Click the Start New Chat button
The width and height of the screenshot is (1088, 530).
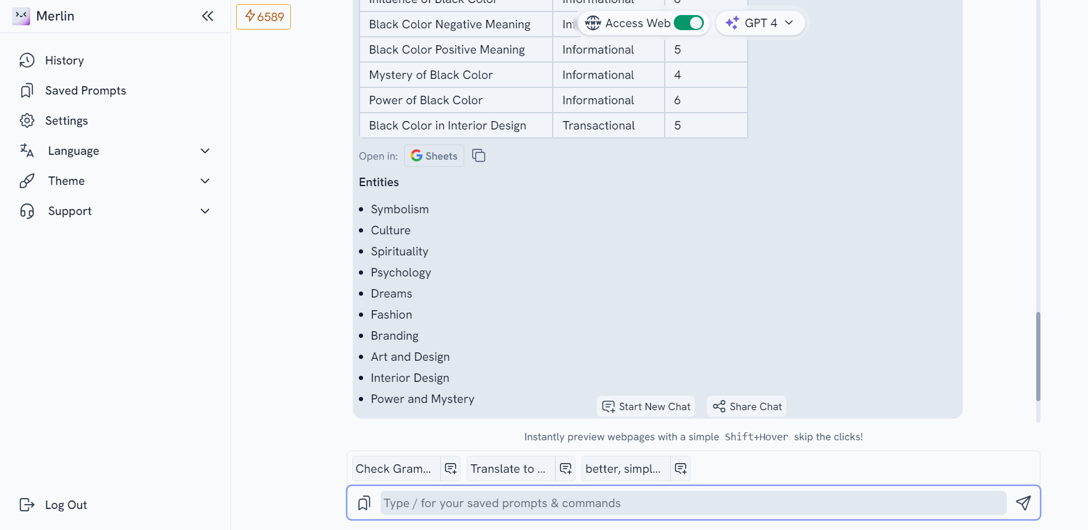(x=646, y=407)
